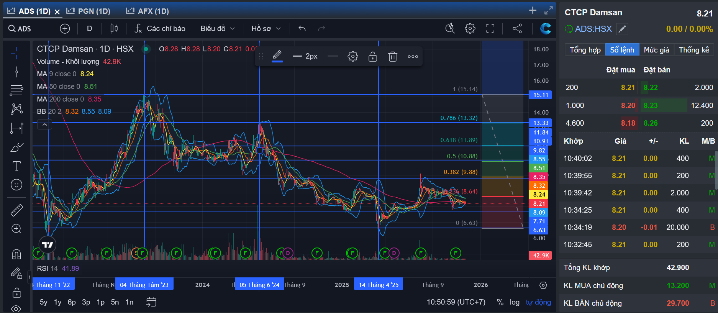Switch to the AFX (1D) tab
Screen dimensions: 718x313
pyautogui.click(x=148, y=11)
